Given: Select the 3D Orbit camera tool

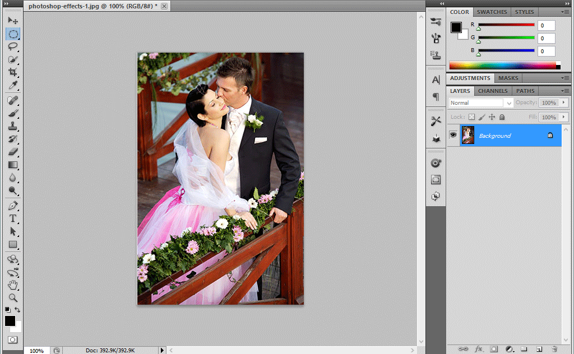Looking at the screenshot, I should point(13,272).
